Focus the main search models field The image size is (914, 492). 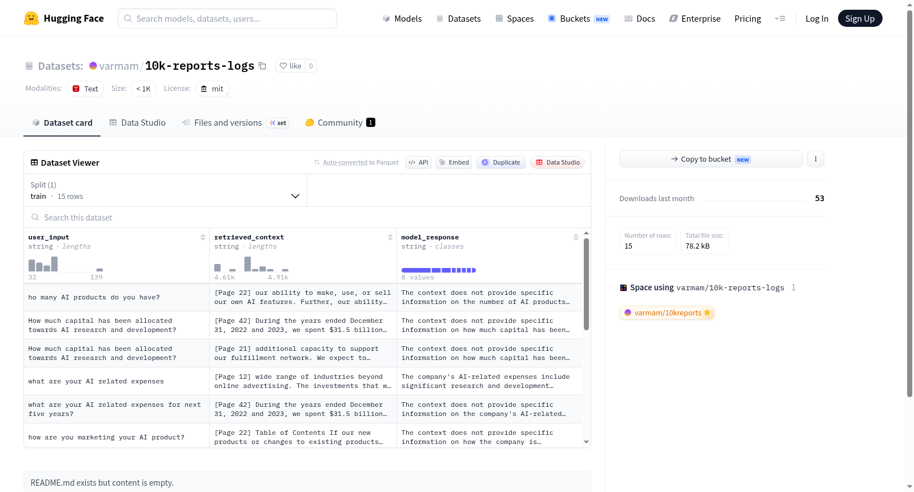pos(227,18)
